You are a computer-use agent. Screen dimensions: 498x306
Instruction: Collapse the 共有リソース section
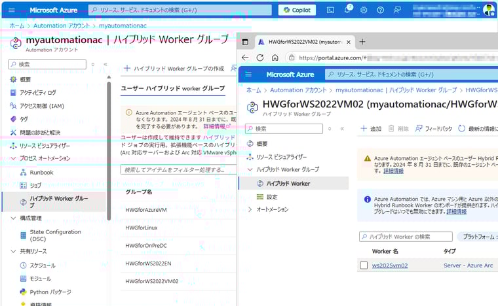coord(13,251)
